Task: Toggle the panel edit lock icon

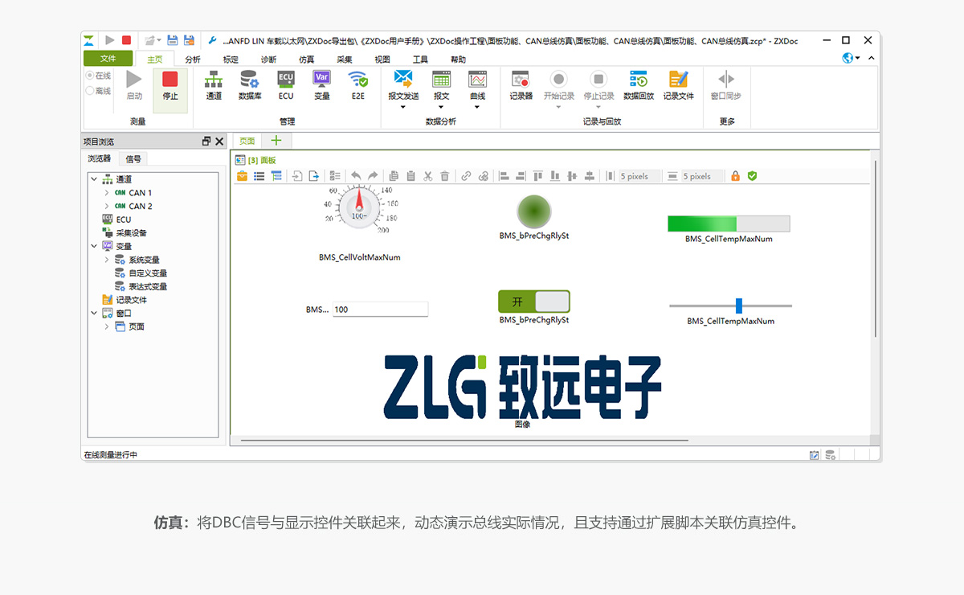Action: (735, 176)
